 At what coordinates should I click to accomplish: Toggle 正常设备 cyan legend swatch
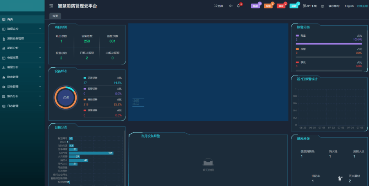[x=85, y=78]
